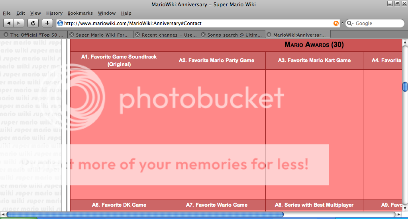Click the vertical scrollbar up arrow
This screenshot has height=219, width=408.
click(x=405, y=42)
